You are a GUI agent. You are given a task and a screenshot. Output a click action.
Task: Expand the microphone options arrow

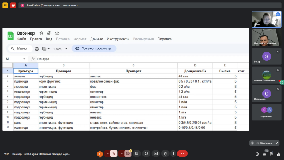pyautogui.click(x=107, y=154)
